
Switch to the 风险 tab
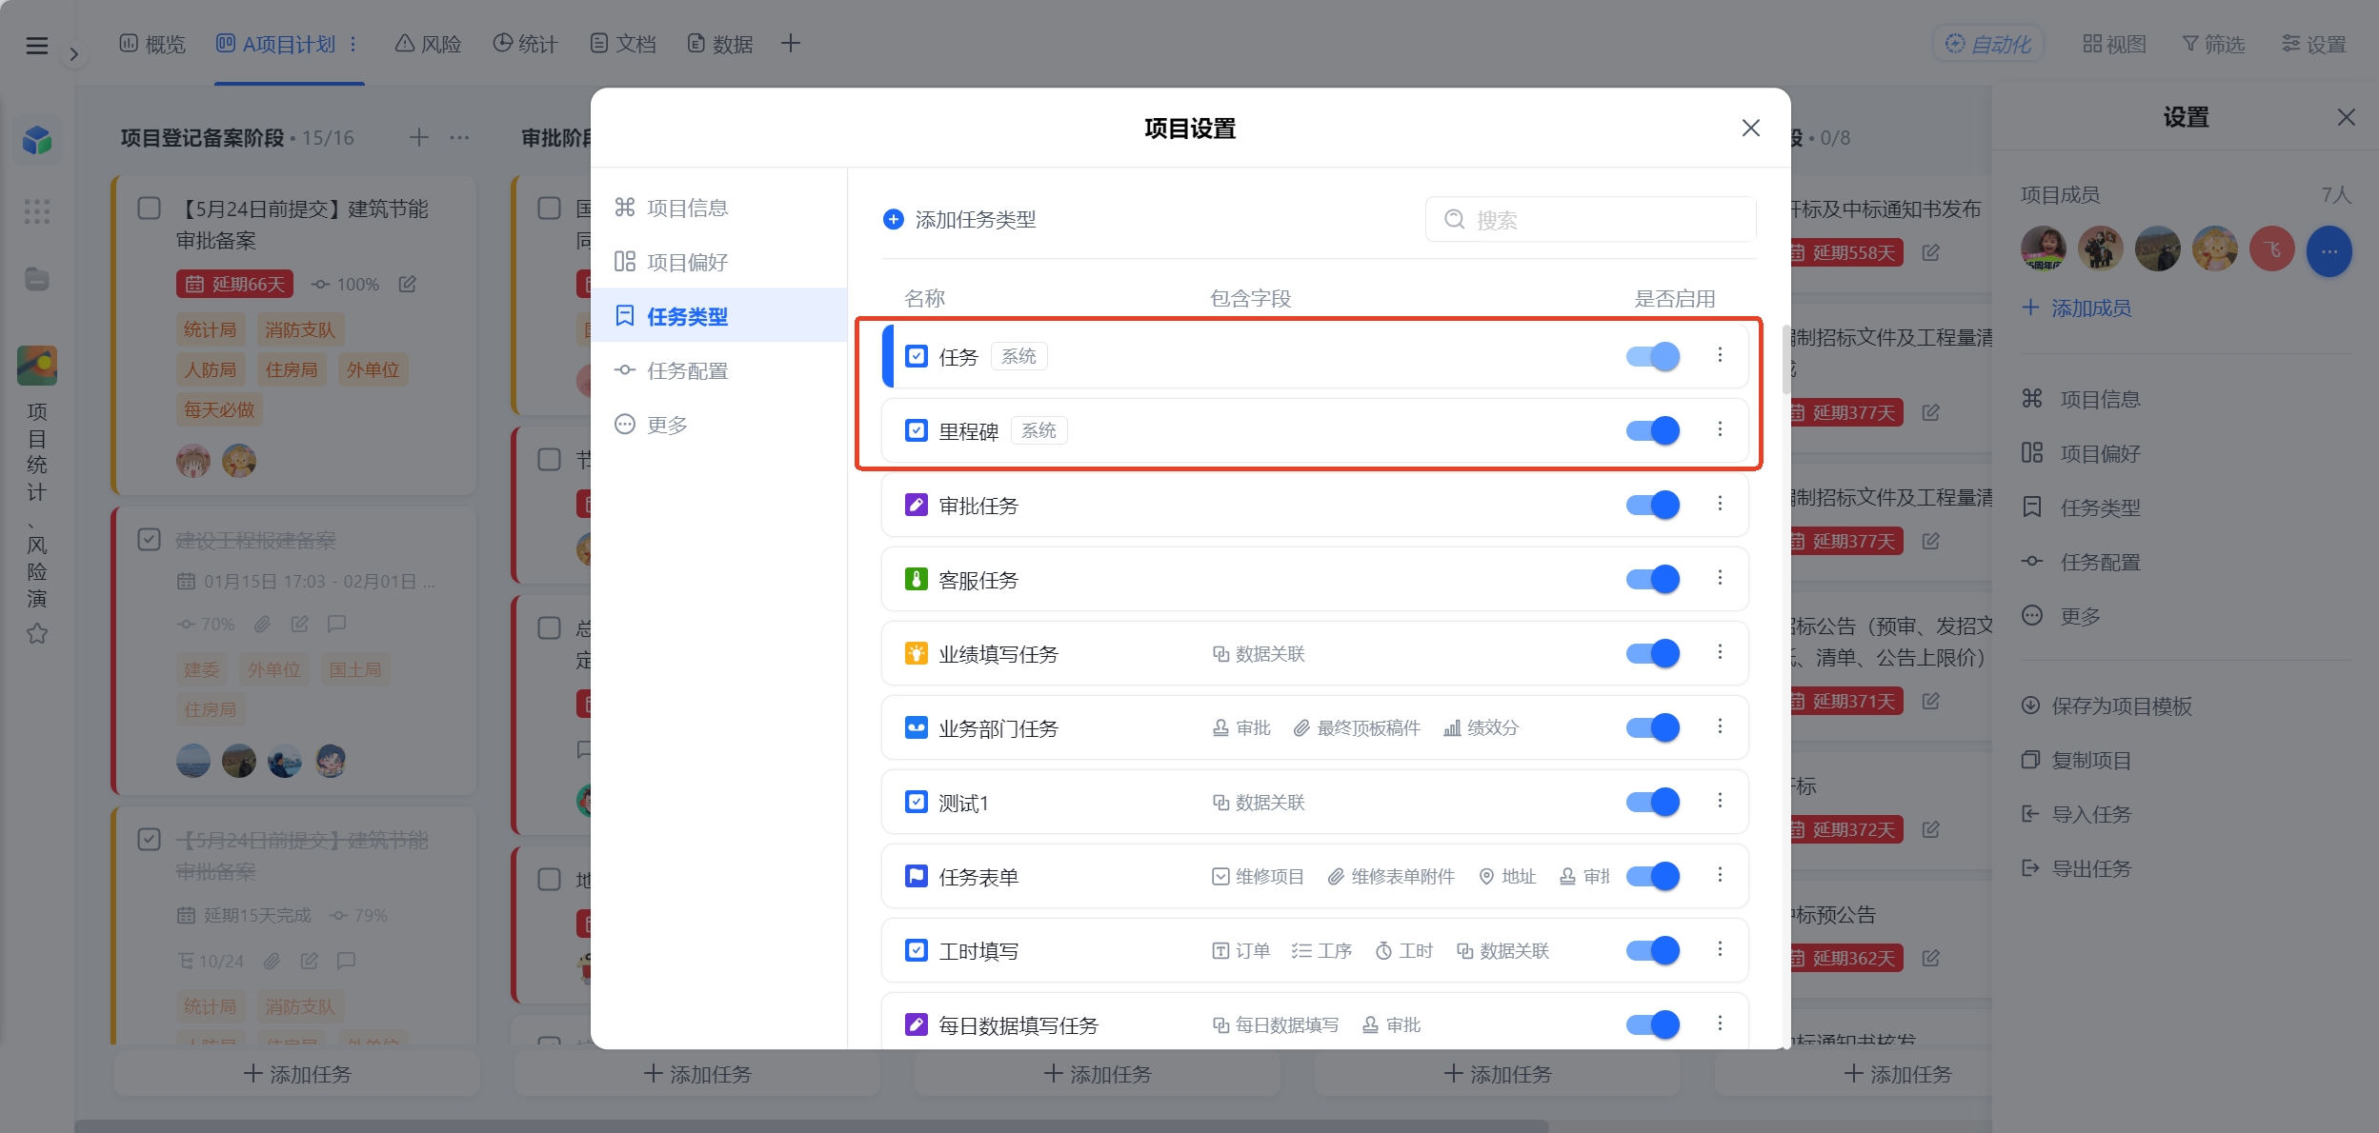429,44
